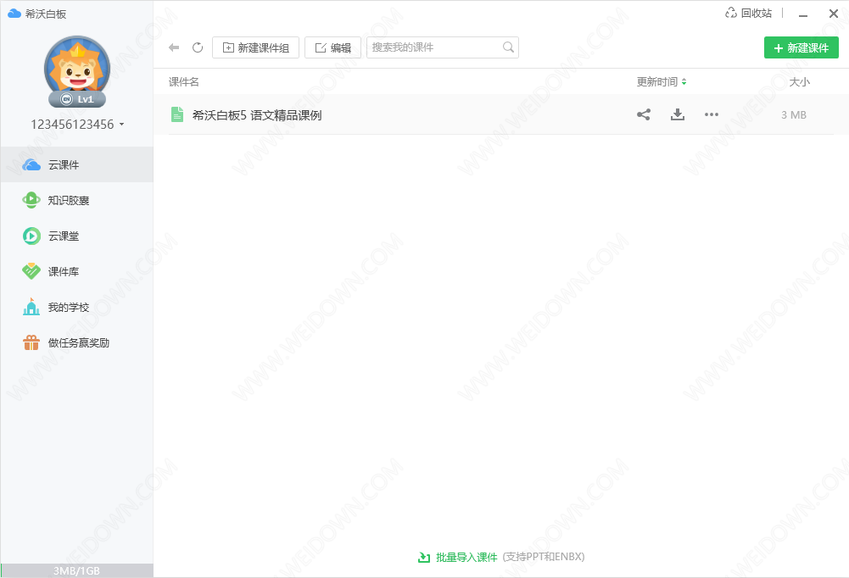Viewport: 849px width, 578px height.
Task: Click the back arrow icon
Action: 174,48
